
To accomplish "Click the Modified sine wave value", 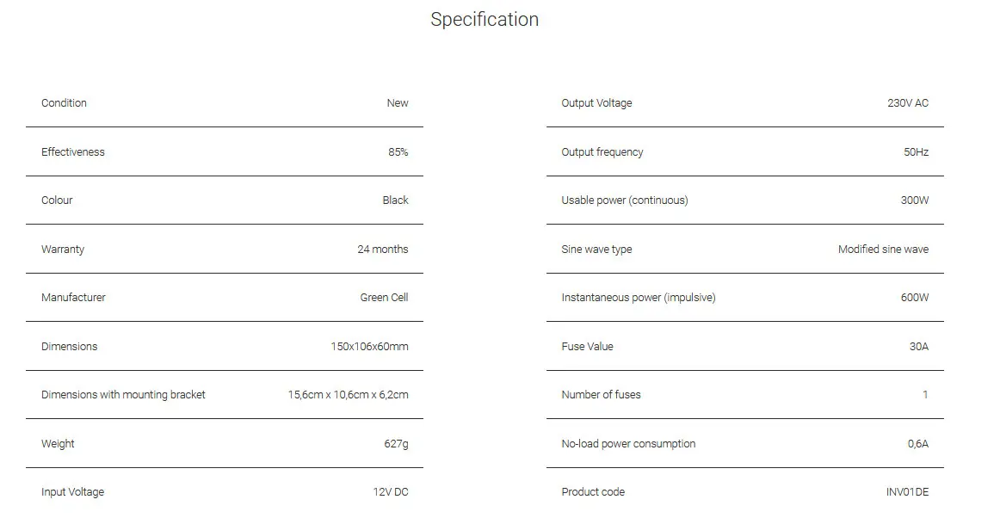I will tap(883, 250).
